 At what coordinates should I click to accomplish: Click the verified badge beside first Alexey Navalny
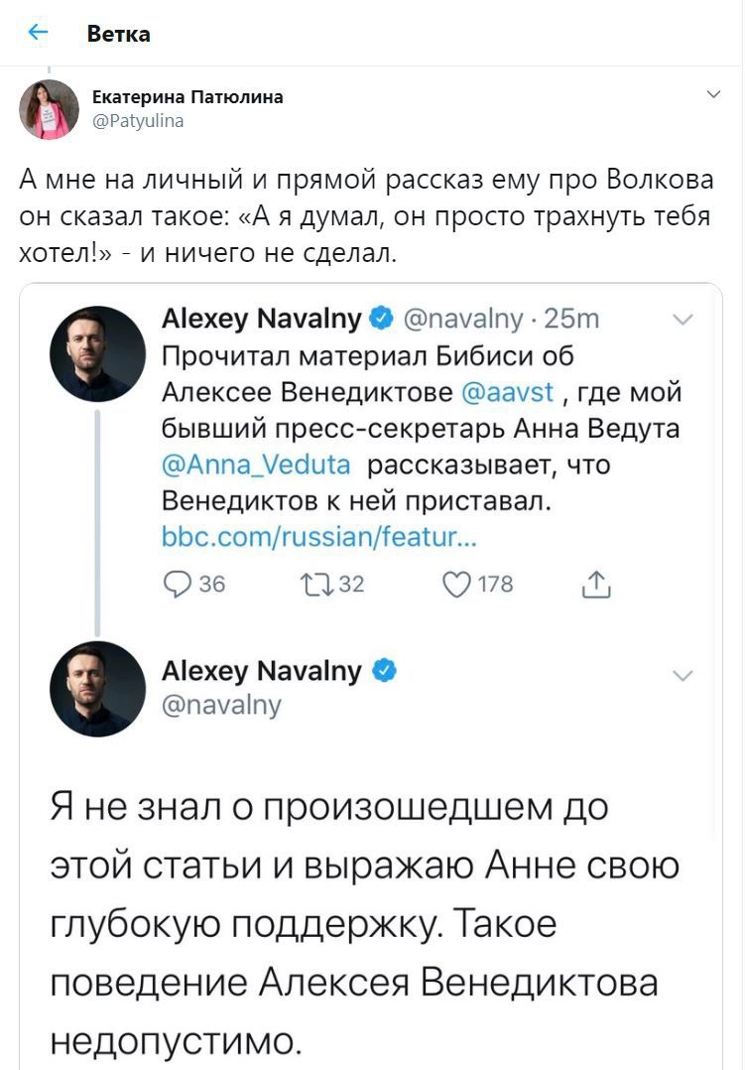tap(381, 319)
